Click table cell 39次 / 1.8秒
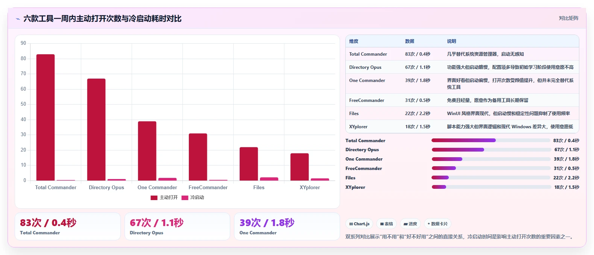This screenshot has height=255, width=594. tap(418, 80)
